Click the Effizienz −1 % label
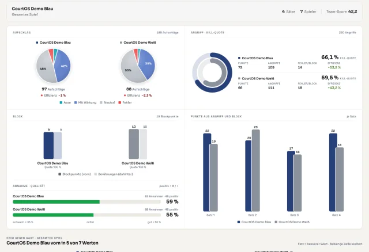Image resolution: width=369 pixels, height=252 pixels. 53,96
